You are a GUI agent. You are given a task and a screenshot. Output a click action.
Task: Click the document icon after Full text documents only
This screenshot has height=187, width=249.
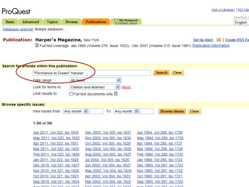(116, 93)
